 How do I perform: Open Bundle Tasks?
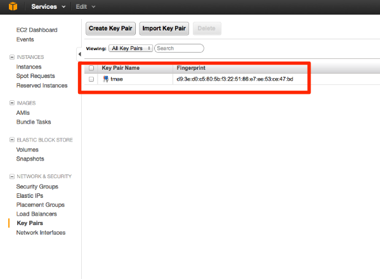tap(34, 122)
